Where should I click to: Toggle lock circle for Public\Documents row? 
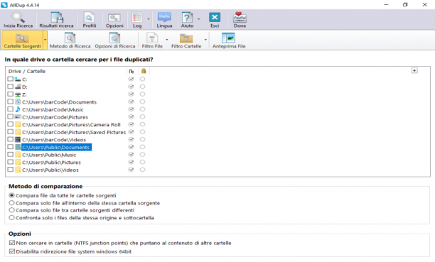[x=142, y=147]
